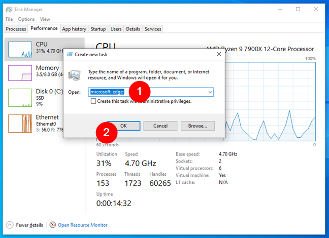
Task: Minimize the Task Manager window
Action: point(280,9)
